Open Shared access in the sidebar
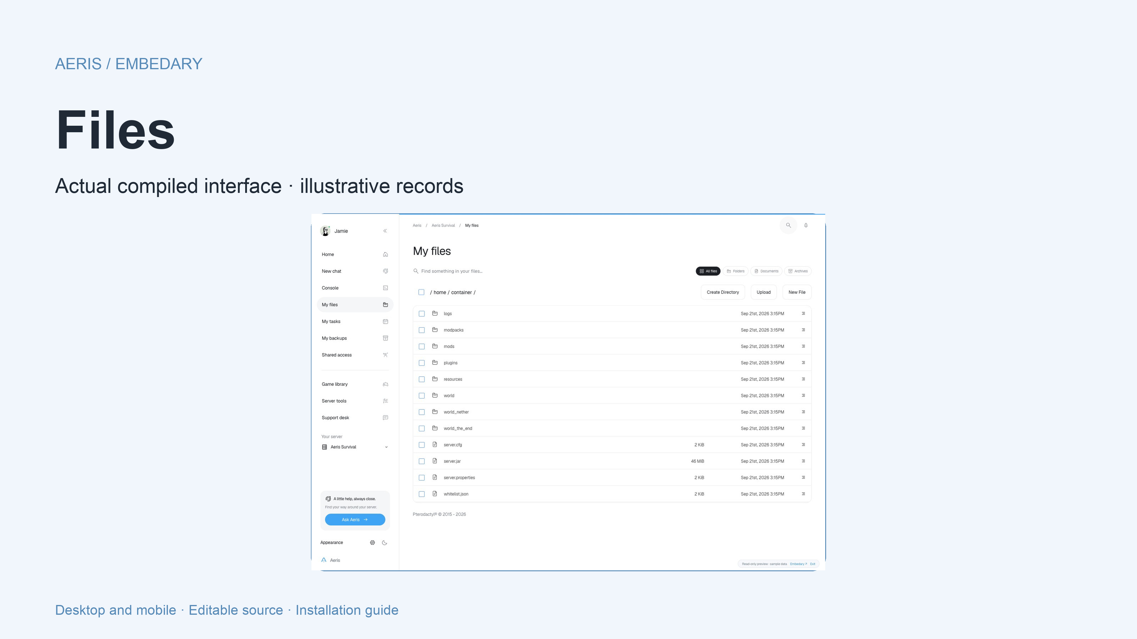This screenshot has height=639, width=1137. tap(355, 355)
